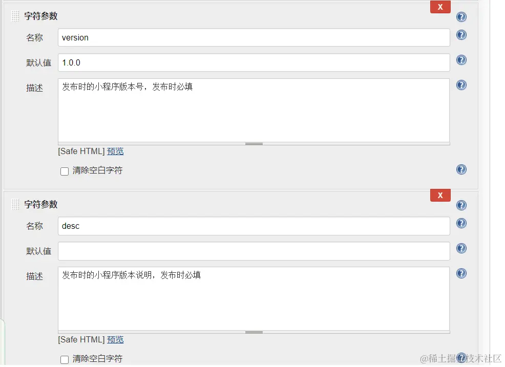The image size is (505, 367).
Task: Enable 清除空白字符 for version parameter
Action: (x=65, y=171)
